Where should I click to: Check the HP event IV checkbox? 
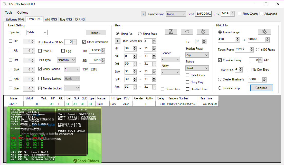click(x=11, y=41)
